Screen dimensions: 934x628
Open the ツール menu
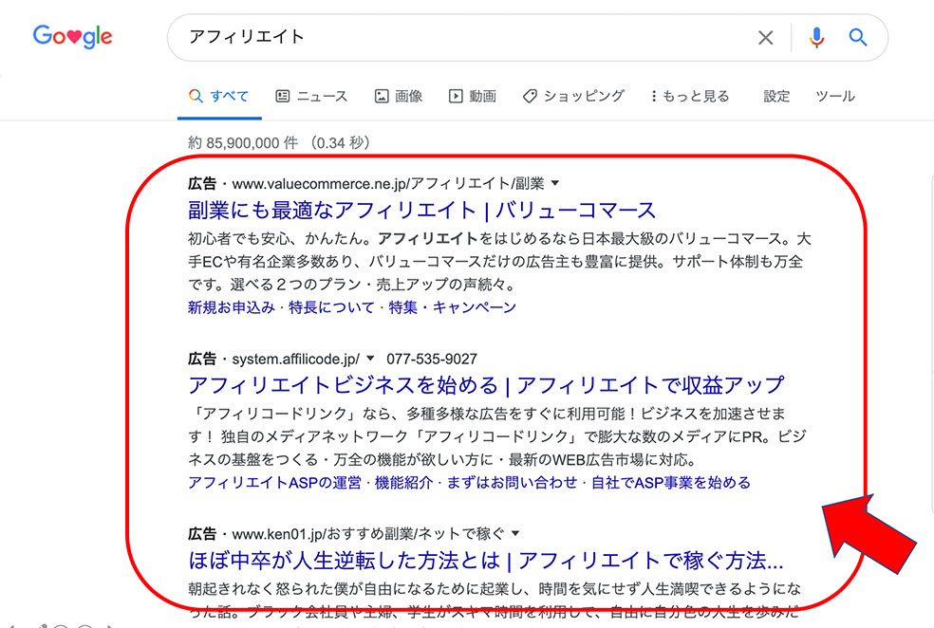click(x=835, y=96)
